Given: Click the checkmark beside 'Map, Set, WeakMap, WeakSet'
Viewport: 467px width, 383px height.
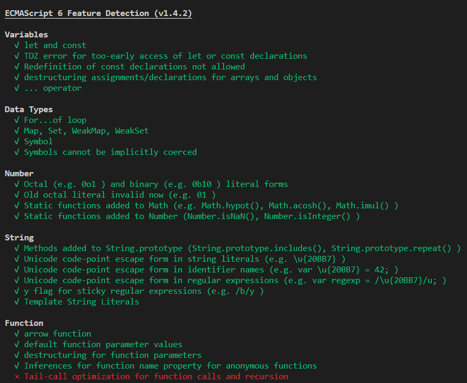Looking at the screenshot, I should [17, 131].
